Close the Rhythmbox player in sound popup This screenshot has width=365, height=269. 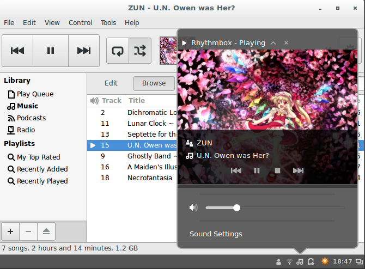pos(286,43)
